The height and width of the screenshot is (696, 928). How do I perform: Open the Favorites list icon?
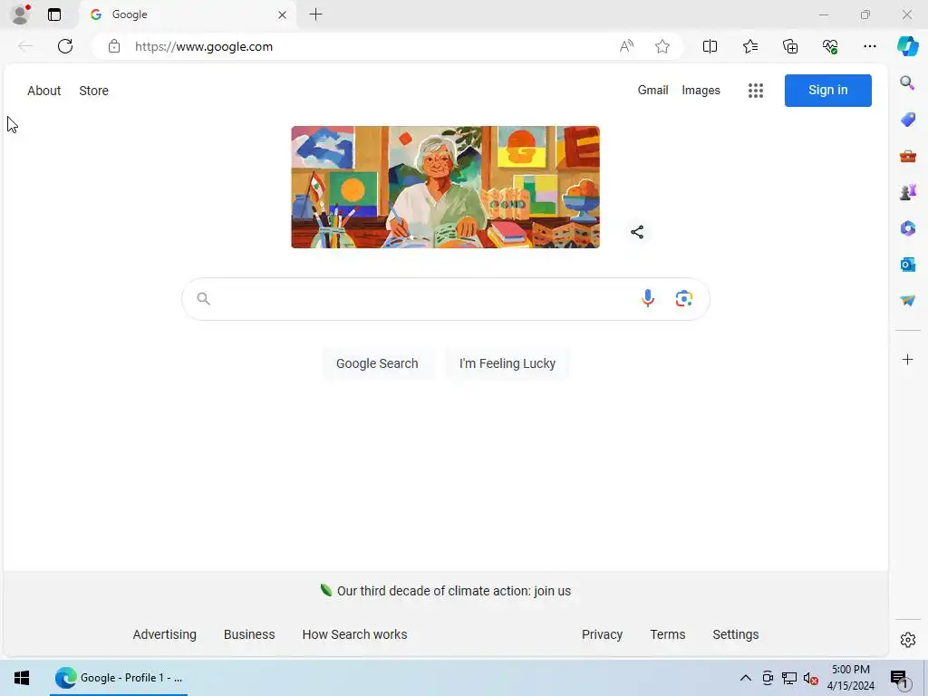(x=749, y=46)
